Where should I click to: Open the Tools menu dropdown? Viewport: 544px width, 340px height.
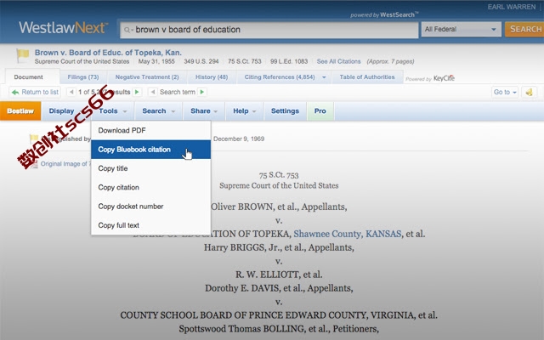[112, 111]
